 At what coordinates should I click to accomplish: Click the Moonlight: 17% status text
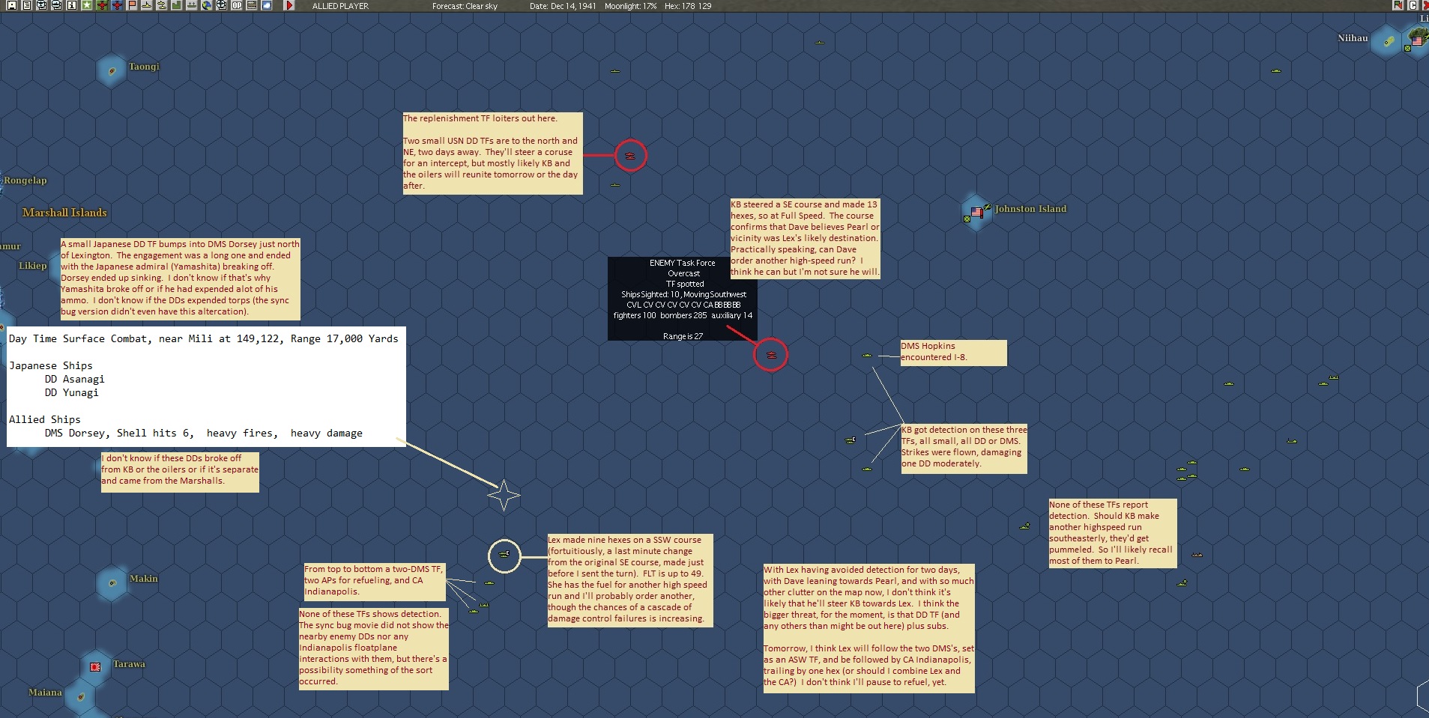click(x=630, y=6)
